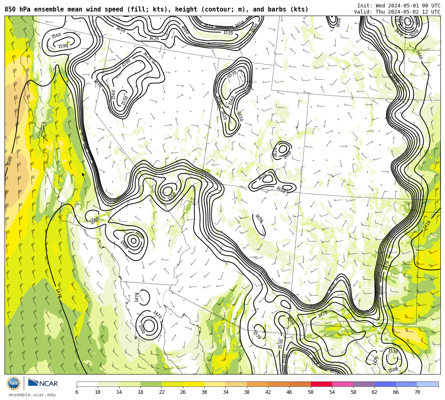The width and height of the screenshot is (445, 400).
Task: Pick the yellow-green 22–26 kts colorbar swatch
Action: tap(172, 384)
